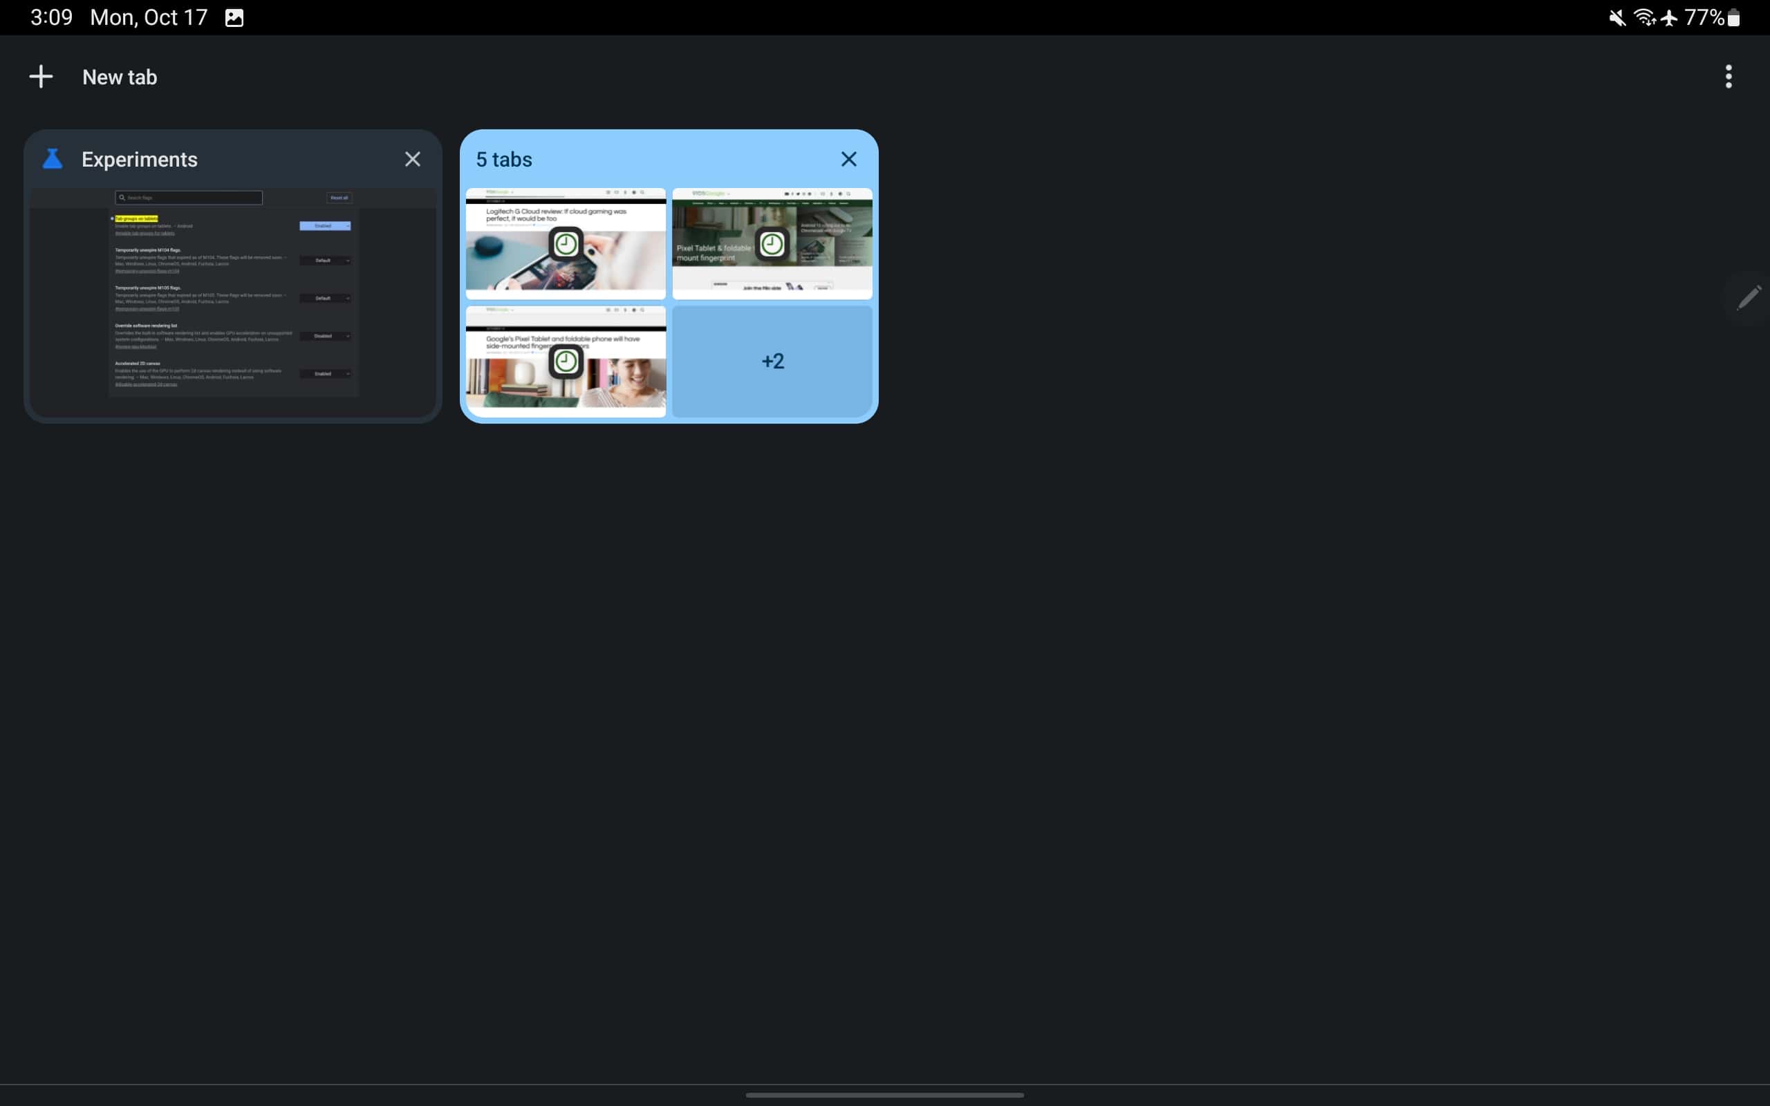Viewport: 1770px width, 1106px height.
Task: Close the 5 tabs group
Action: point(848,160)
